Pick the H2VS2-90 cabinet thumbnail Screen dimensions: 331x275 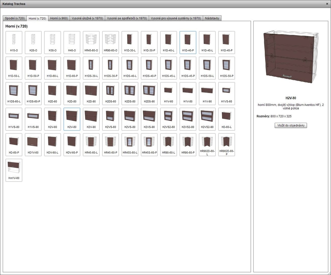tap(207, 119)
